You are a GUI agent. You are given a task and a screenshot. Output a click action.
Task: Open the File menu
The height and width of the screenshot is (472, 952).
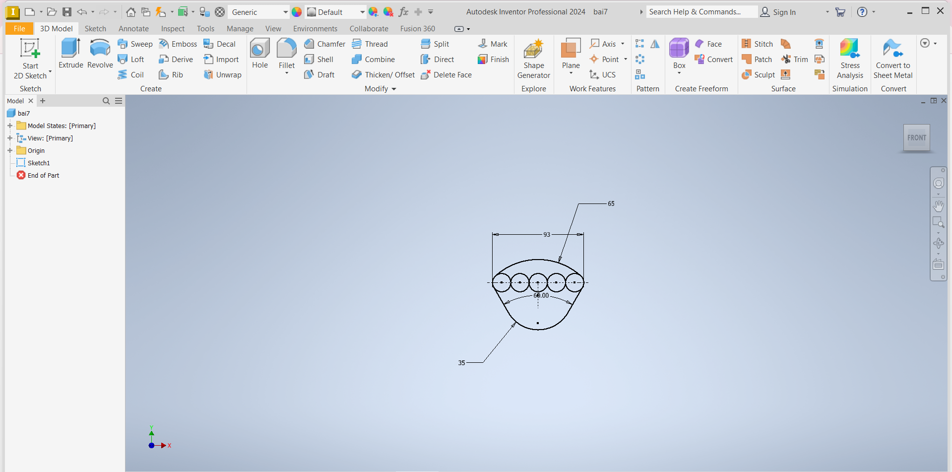(19, 29)
